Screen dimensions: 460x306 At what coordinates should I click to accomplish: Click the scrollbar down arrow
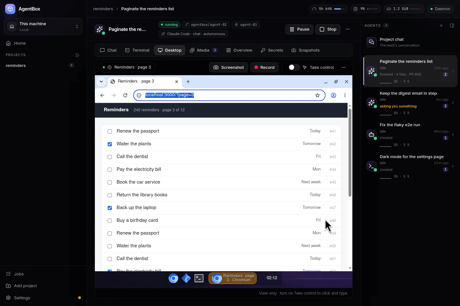(350, 268)
